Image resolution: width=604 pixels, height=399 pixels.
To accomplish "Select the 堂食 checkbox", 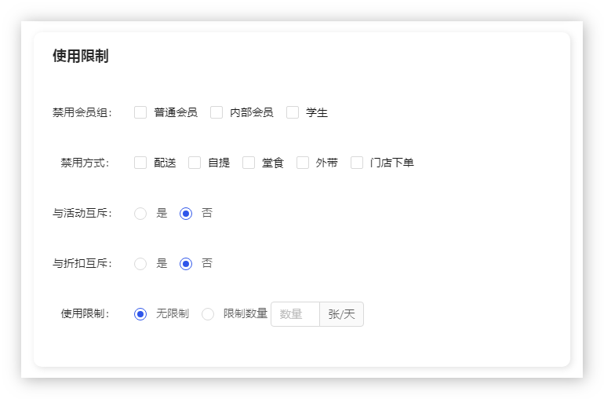I will [249, 163].
